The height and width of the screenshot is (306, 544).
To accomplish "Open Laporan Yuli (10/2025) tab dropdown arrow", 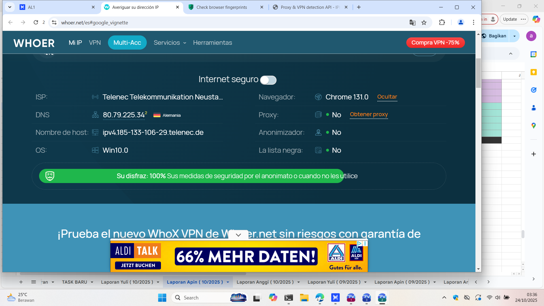I will click(158, 282).
